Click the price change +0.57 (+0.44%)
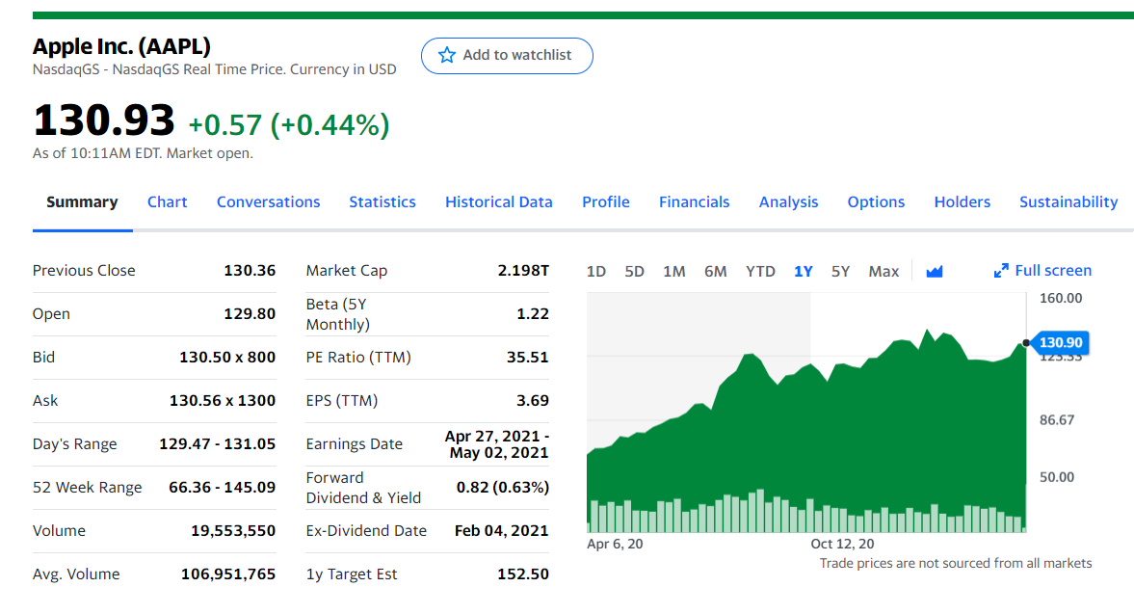This screenshot has height=614, width=1134. point(289,125)
